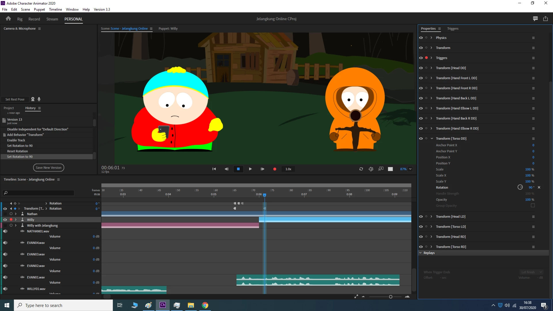Open the zoom percentage dropdown

410,169
